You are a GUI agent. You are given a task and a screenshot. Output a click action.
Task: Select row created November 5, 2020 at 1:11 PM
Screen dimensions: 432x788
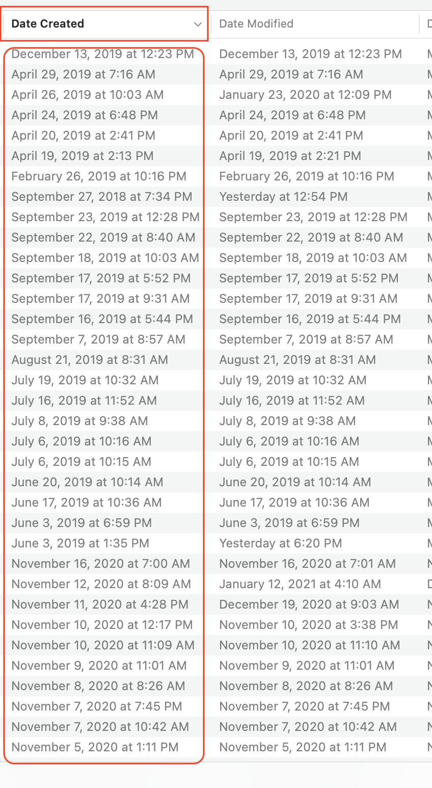[95, 747]
